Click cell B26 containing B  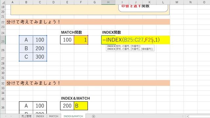point(26,49)
